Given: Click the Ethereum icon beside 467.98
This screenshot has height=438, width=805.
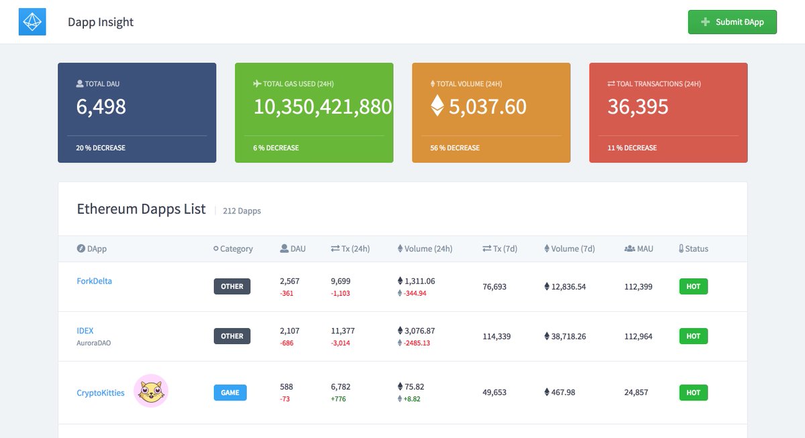Looking at the screenshot, I should 547,392.
